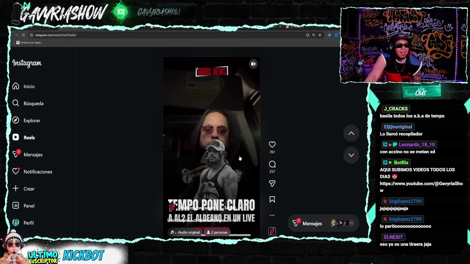This screenshot has height=264, width=470.
Task: Click browser address bar URL
Action: 56,35
